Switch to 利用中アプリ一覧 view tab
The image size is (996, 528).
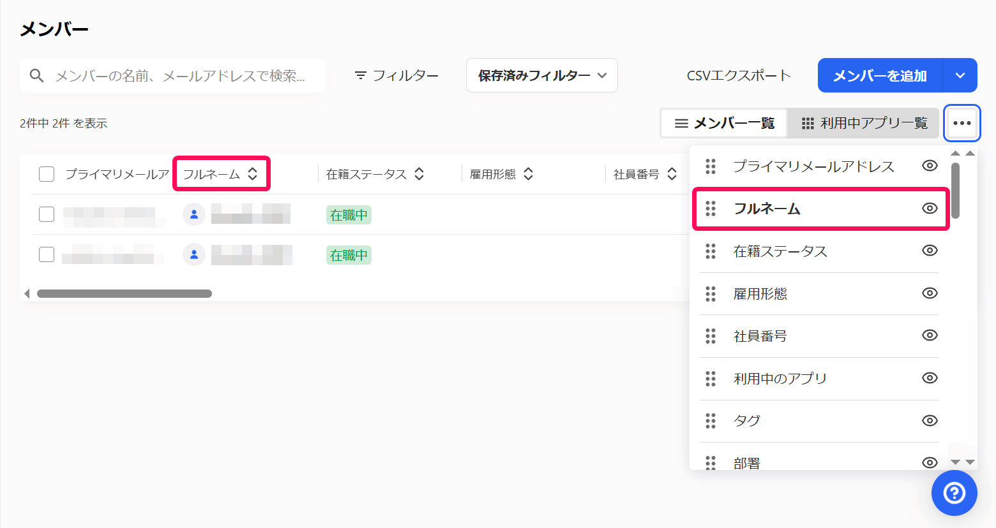[864, 123]
